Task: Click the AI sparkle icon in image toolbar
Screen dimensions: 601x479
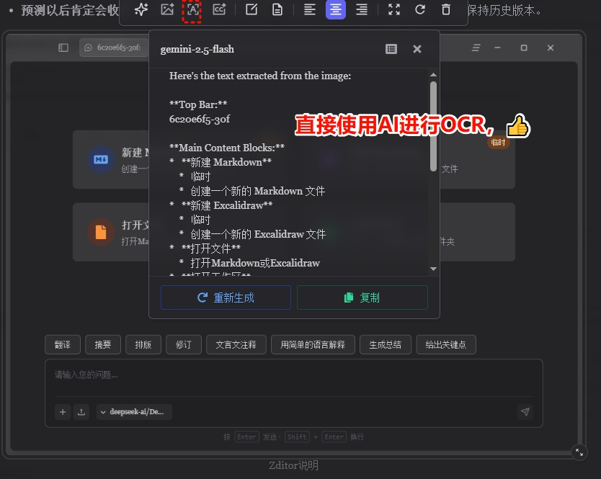Action: tap(142, 10)
